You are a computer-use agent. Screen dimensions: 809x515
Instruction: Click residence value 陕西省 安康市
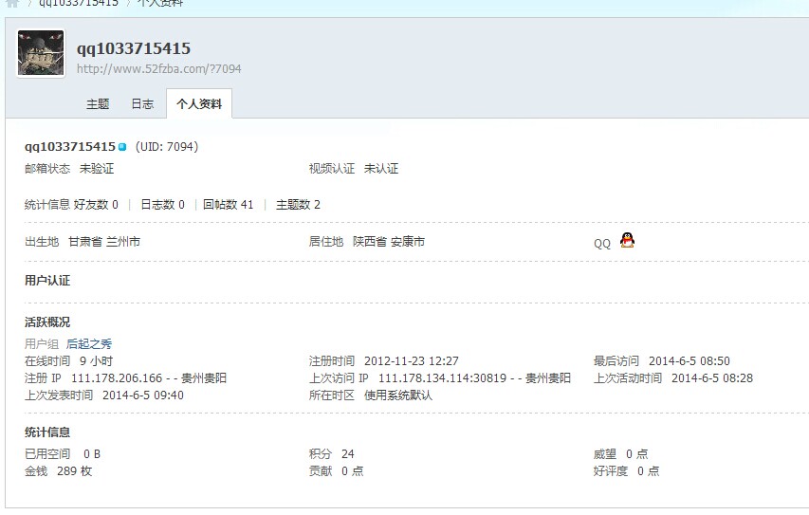coord(389,242)
